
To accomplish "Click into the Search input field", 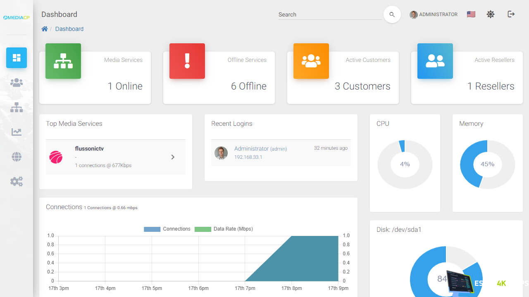I will point(329,14).
